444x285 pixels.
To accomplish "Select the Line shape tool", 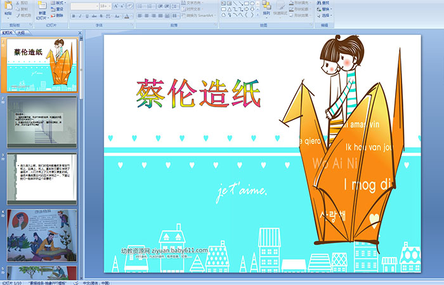I will pos(235,3).
